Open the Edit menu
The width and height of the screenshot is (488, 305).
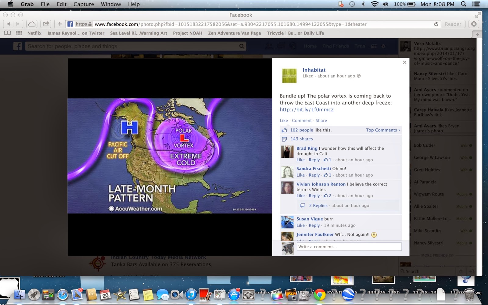(x=62, y=4)
